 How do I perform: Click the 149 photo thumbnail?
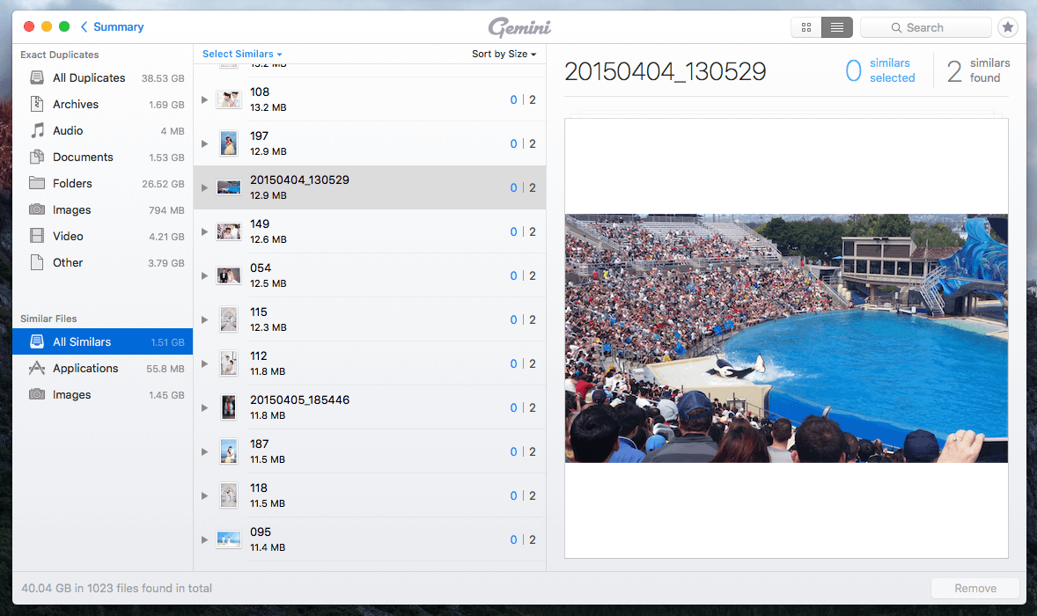[229, 232]
